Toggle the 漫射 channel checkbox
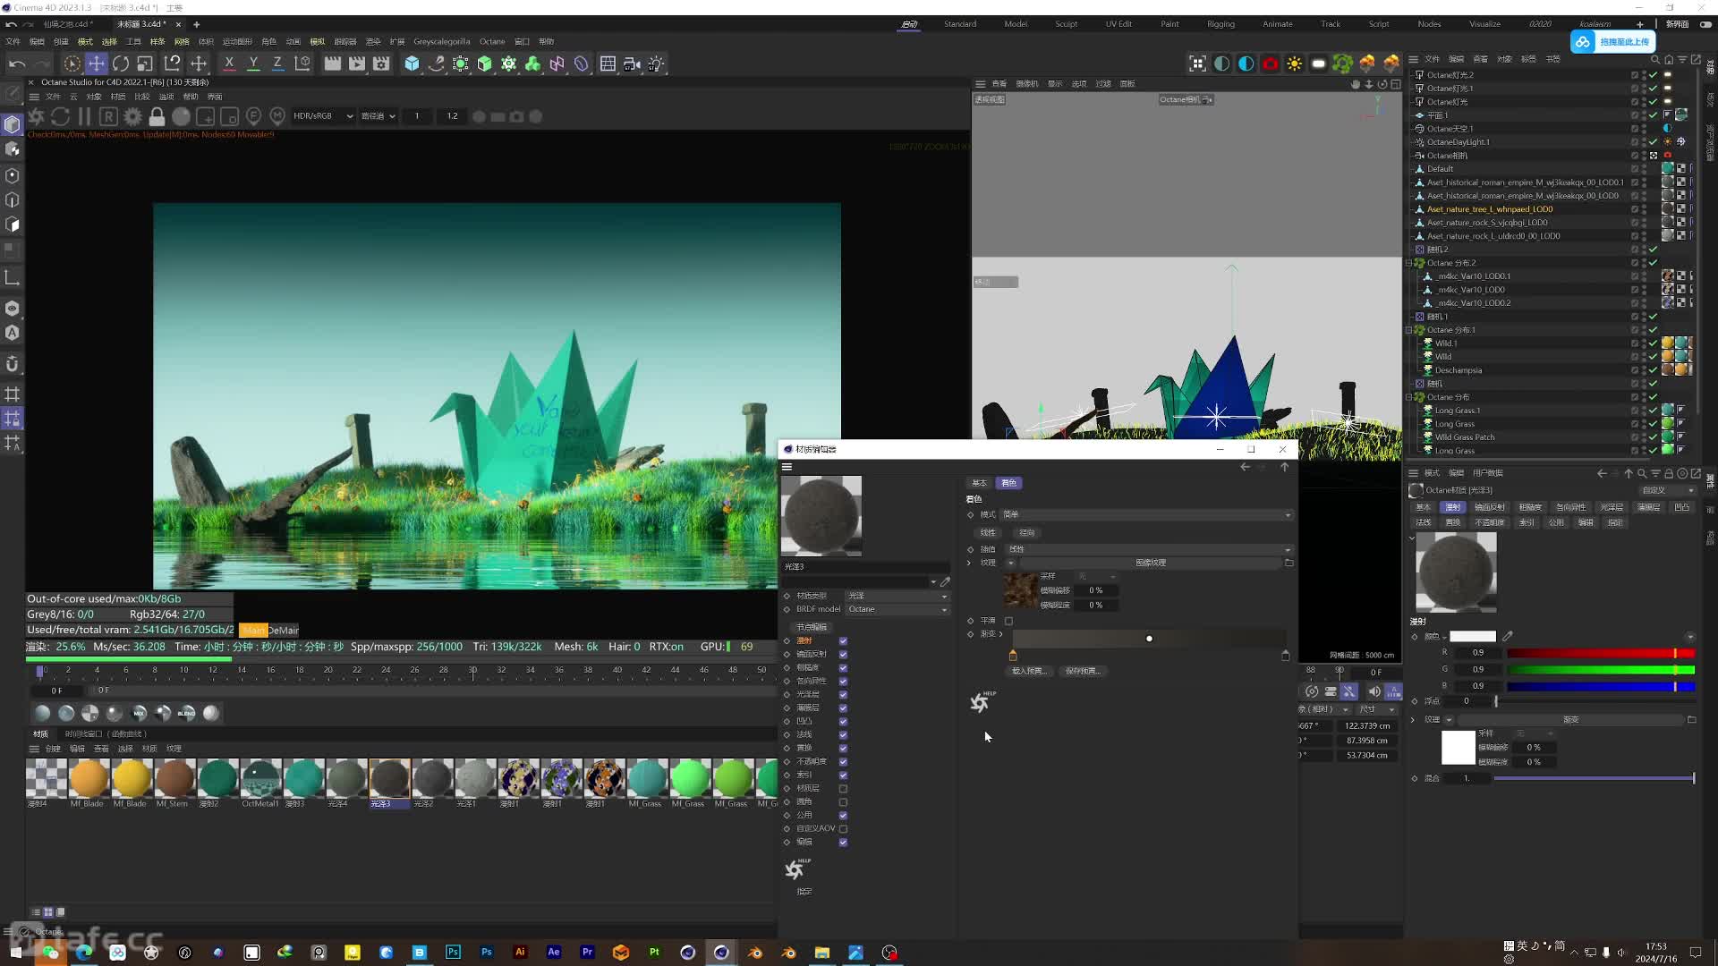This screenshot has height=966, width=1718. pos(843,641)
